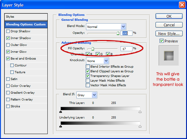187x139 pixels.
Task: Close the Layer Style dialog
Action: [182, 5]
